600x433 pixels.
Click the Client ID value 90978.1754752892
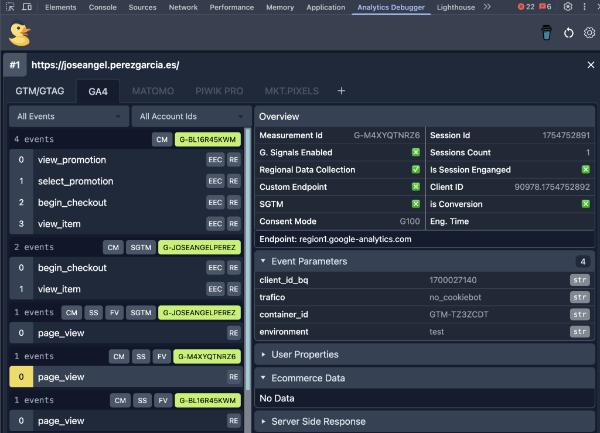tap(552, 187)
